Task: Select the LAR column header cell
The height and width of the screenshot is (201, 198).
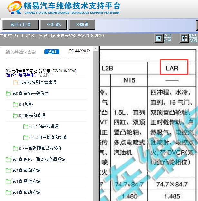Action: point(172,68)
